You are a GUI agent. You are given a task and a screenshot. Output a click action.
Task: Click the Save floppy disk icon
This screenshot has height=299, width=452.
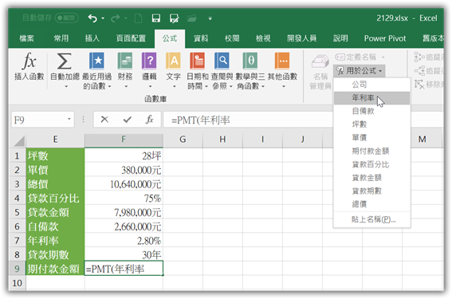pyautogui.click(x=156, y=18)
